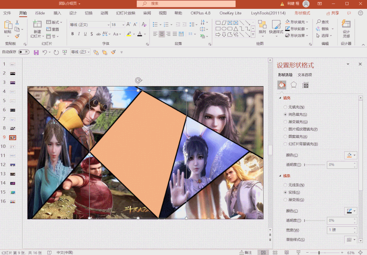The width and height of the screenshot is (367, 255).
Task: Open the File tab
Action: (x=7, y=13)
